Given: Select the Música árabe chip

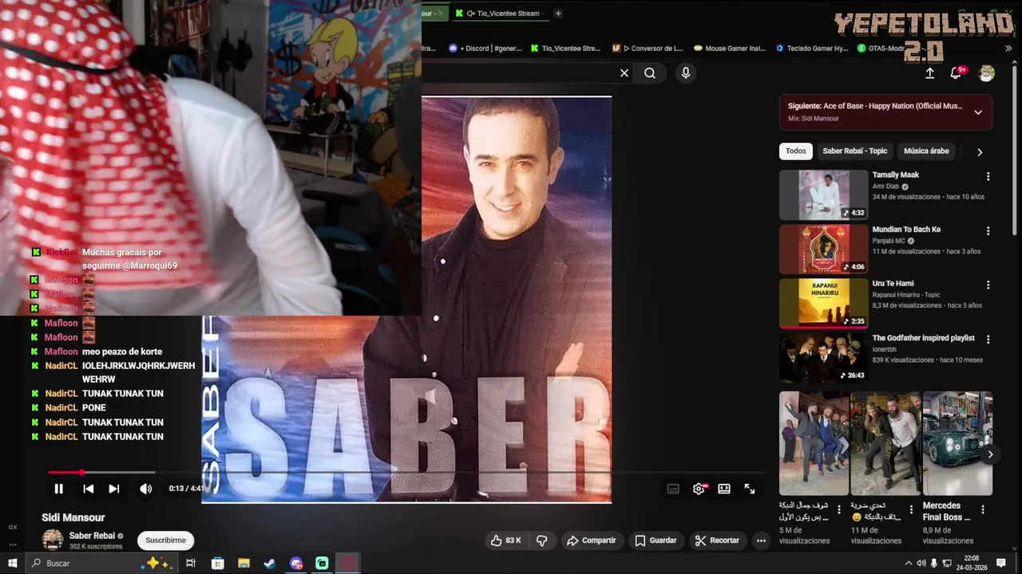Looking at the screenshot, I should coord(926,151).
